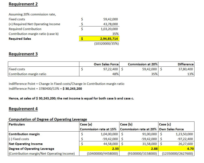This screenshot has height=163, width=204.
Task: Click the highlighted Required Sales value 2,94,85,714
Action: point(109,39)
